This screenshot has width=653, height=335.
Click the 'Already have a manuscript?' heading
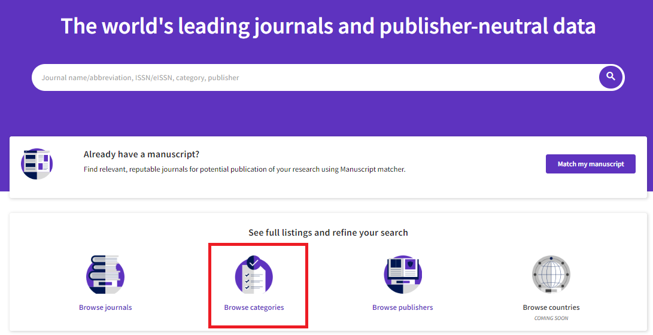[141, 154]
